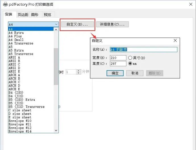This screenshot has height=150, width=196.
Task: Select 'B5 (JIS)' paper size
Action: point(31,103)
